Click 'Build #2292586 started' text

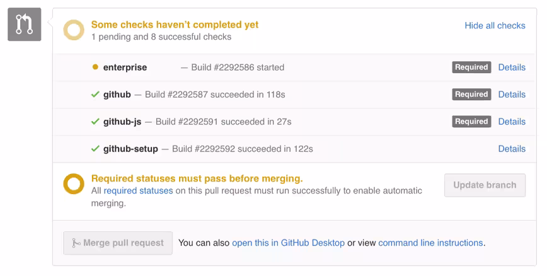[238, 67]
